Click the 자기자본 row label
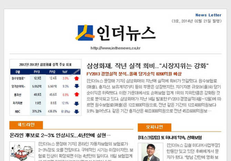231x161 pixels. coord(18,103)
